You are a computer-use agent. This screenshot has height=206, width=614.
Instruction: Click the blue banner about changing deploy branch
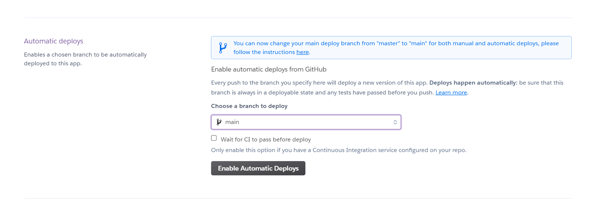click(x=391, y=48)
